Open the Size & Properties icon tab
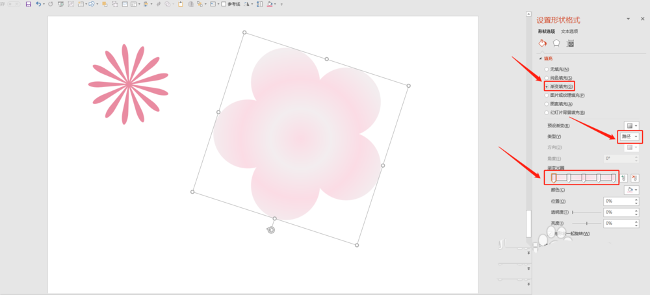This screenshot has width=650, height=295. tap(570, 44)
